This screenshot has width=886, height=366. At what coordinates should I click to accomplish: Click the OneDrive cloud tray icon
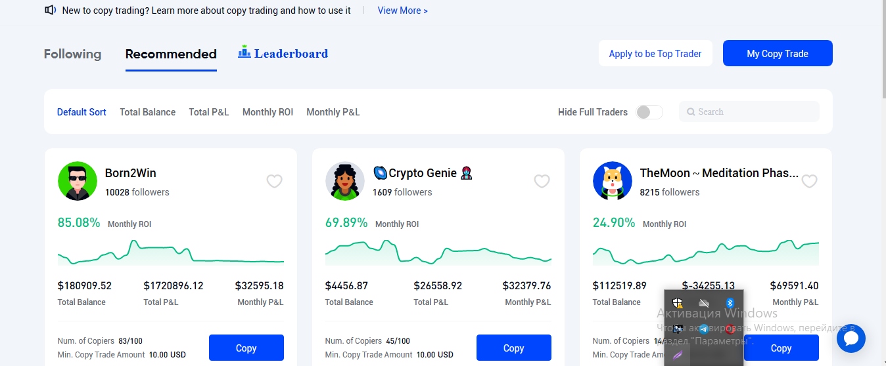[x=703, y=303]
